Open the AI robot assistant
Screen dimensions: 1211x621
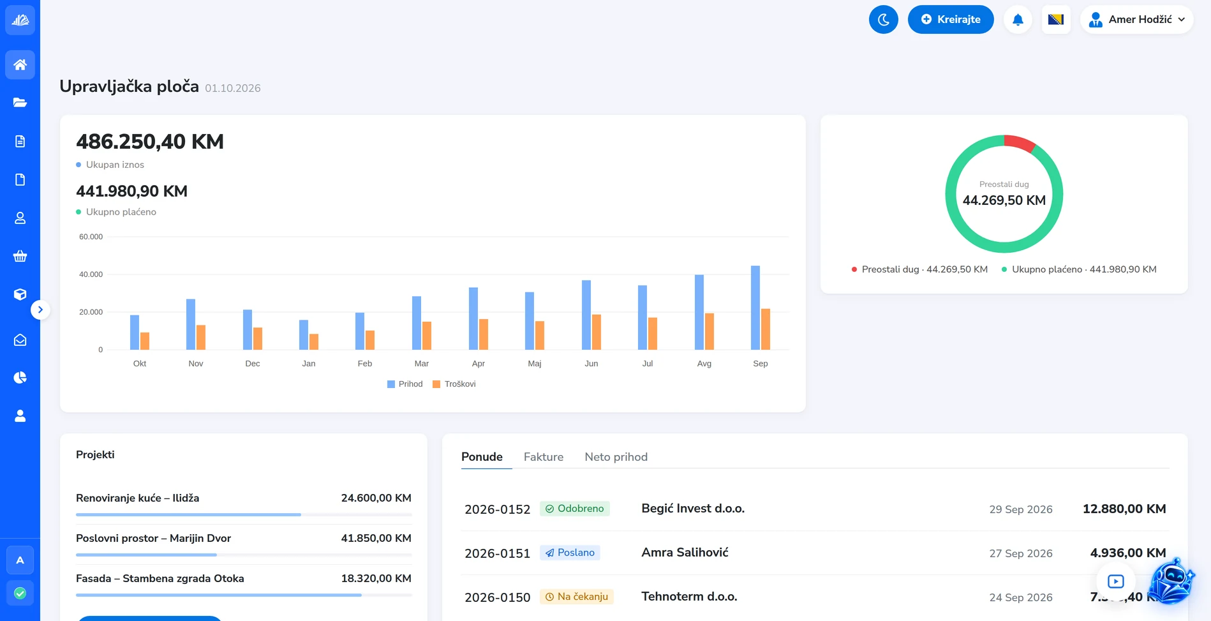click(x=1171, y=581)
